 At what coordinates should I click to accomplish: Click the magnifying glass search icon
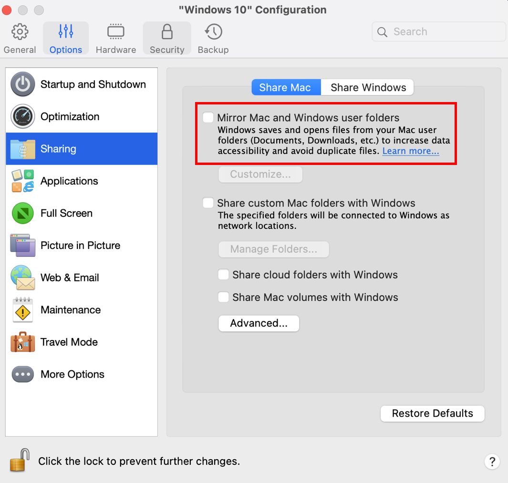(382, 32)
